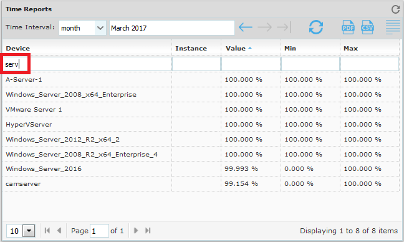Sort by Device column header
Screen dimensions: 404x242
tap(87, 48)
